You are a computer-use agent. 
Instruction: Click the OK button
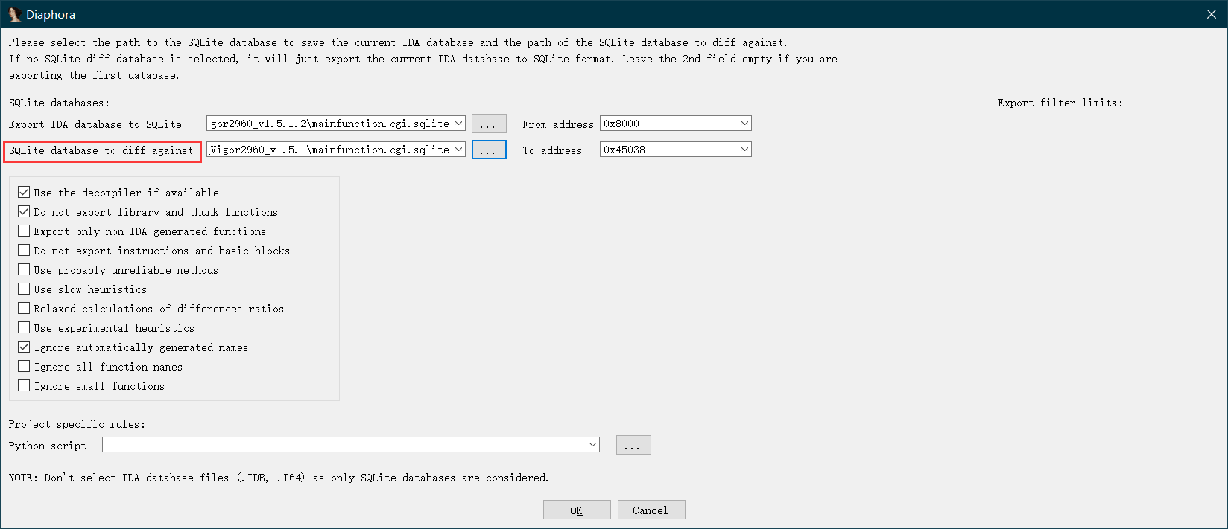(x=577, y=510)
